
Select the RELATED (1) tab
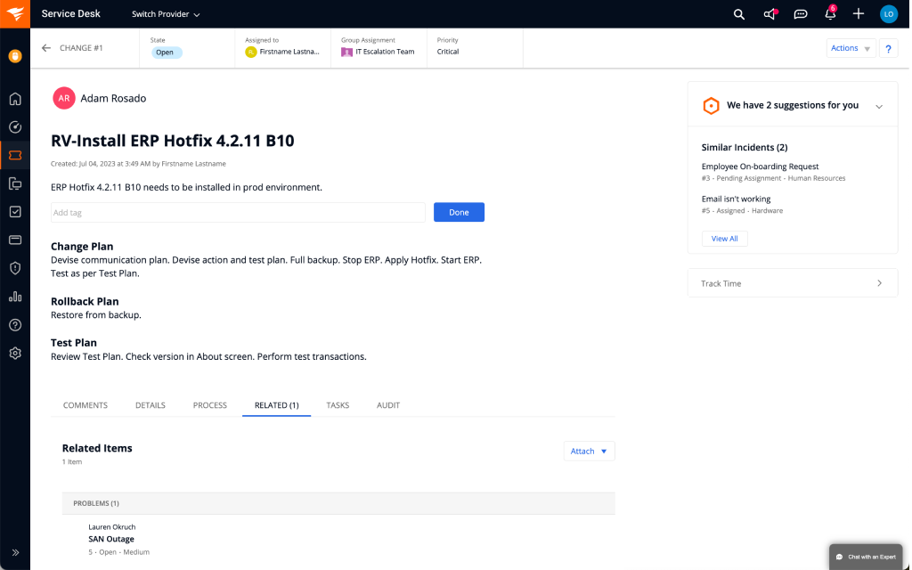pyautogui.click(x=277, y=405)
